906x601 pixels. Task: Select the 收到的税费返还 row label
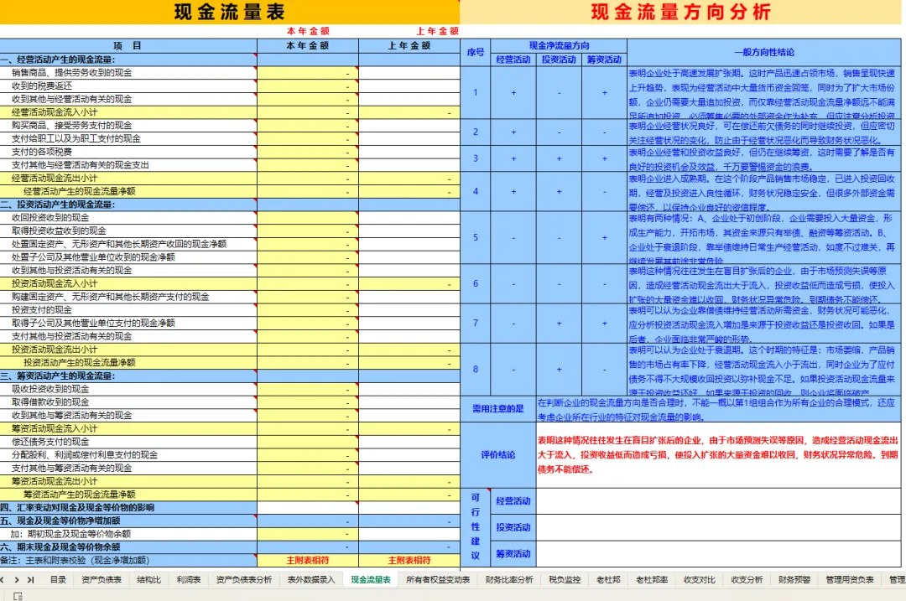[128, 86]
